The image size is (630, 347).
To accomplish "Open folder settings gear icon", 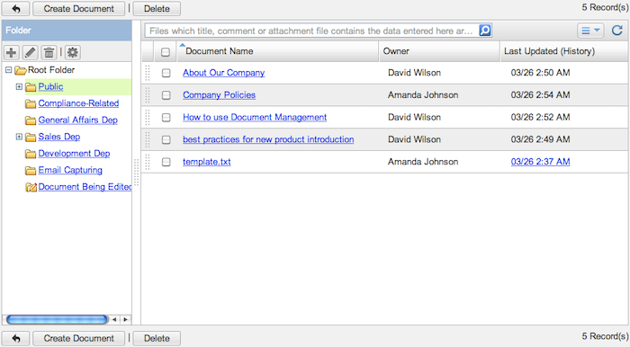I will click(x=72, y=52).
